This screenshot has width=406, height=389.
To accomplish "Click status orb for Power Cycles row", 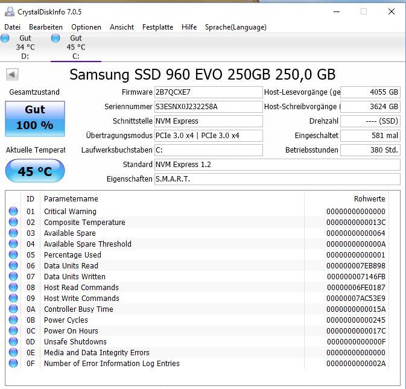I will (x=13, y=320).
